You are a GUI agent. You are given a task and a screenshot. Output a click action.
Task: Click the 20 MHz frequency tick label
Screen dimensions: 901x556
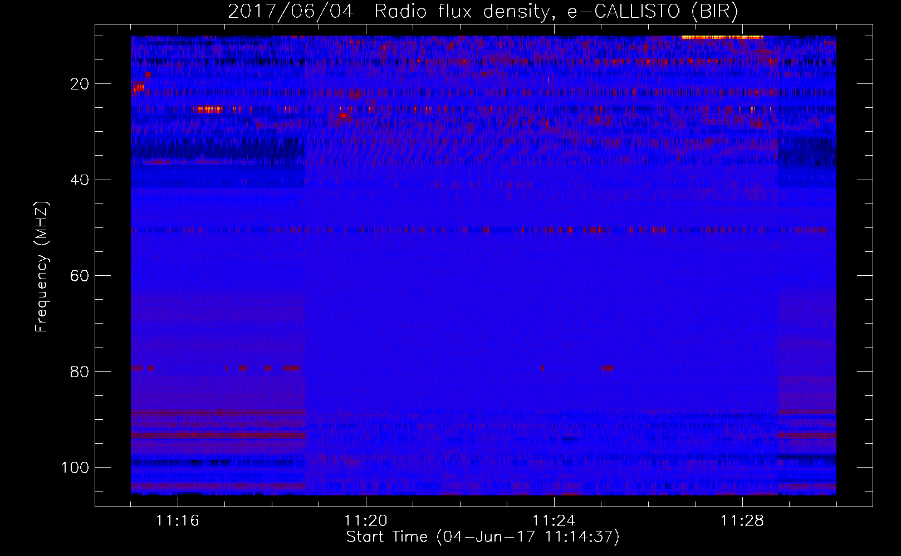(80, 84)
